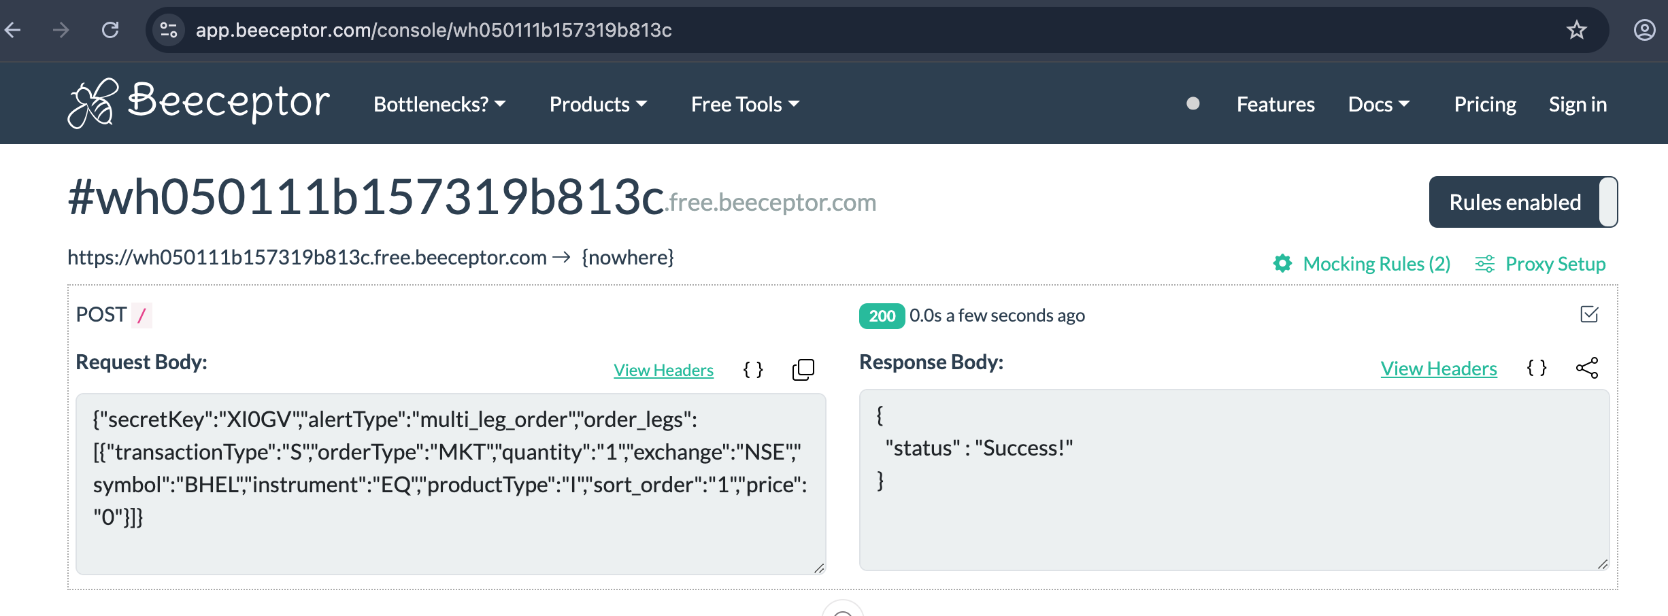Image resolution: width=1668 pixels, height=616 pixels.
Task: Click the Beeceptor wordmark text
Action: 229,102
